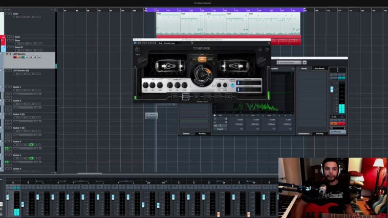Click the JST Monitor channel name field

coord(338,132)
